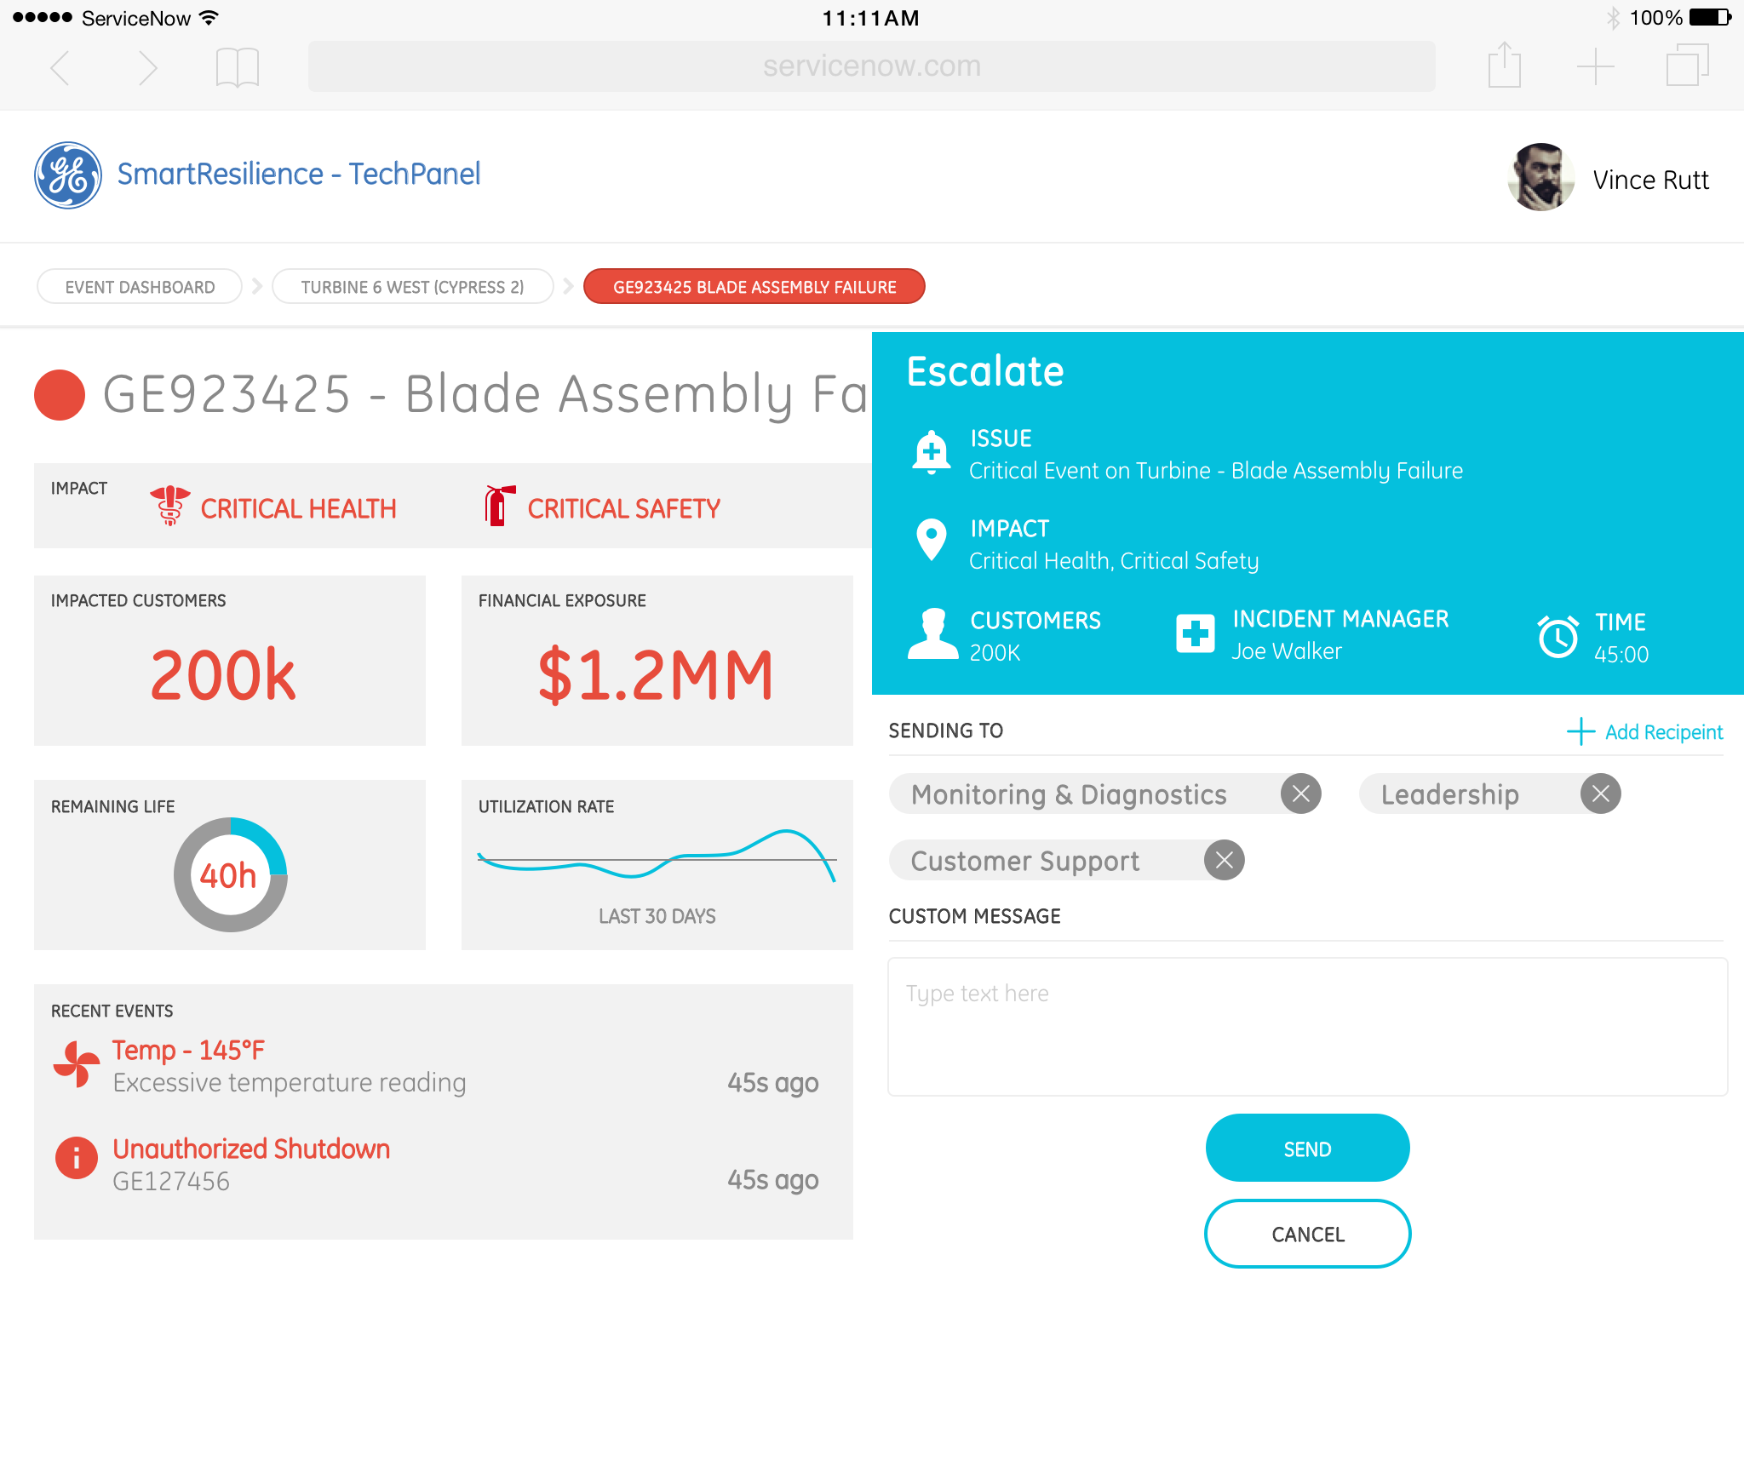
Task: Focus the custom message text field
Action: pos(1307,1027)
